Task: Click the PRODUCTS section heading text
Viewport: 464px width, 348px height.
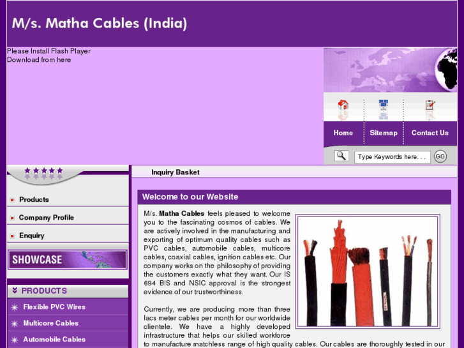Action: [45, 291]
